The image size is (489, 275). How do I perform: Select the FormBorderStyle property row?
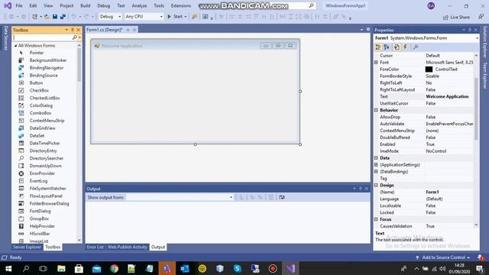tap(423, 76)
